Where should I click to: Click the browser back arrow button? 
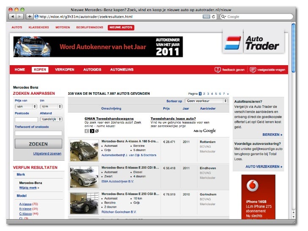(x=13, y=16)
